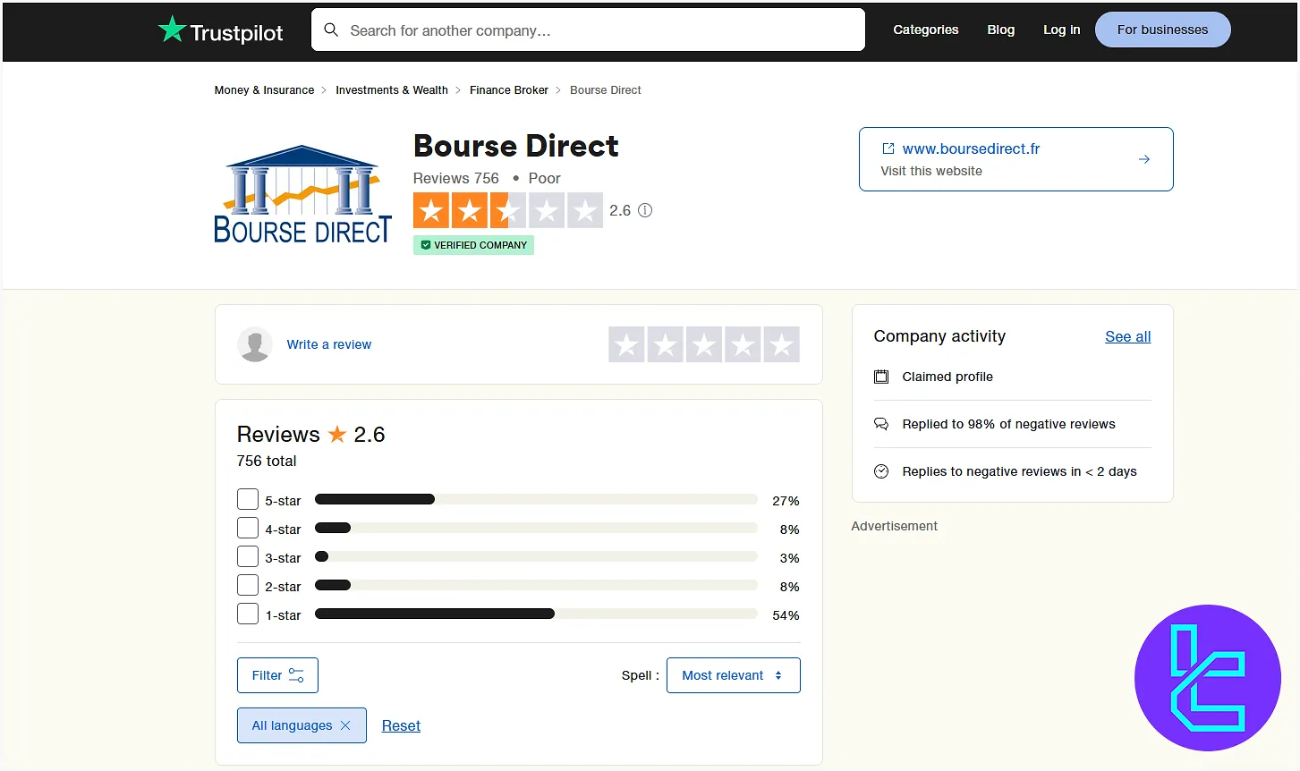This screenshot has width=1300, height=771.
Task: Click the external link icon beside www.boursedirect.fr
Action: click(x=888, y=148)
